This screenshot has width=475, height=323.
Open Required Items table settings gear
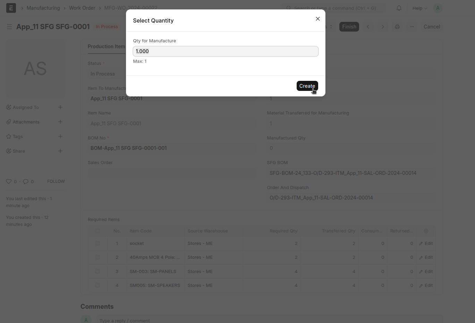point(426,231)
